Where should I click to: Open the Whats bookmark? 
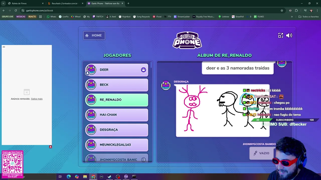pos(51,17)
